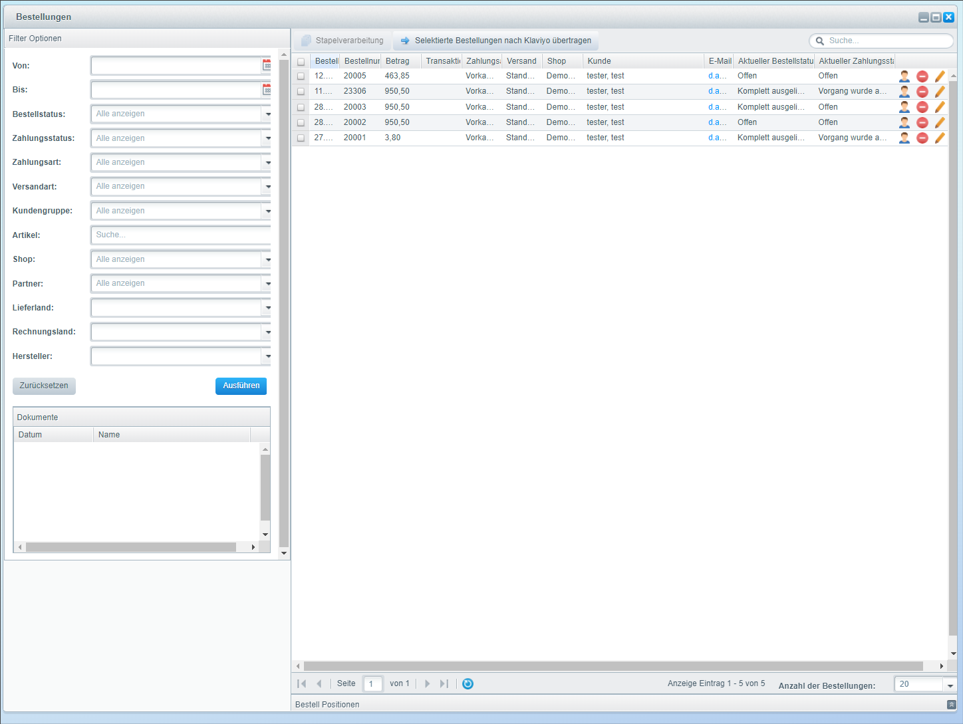Image resolution: width=963 pixels, height=724 pixels.
Task: Check the box for order 23306
Action: pos(301,91)
